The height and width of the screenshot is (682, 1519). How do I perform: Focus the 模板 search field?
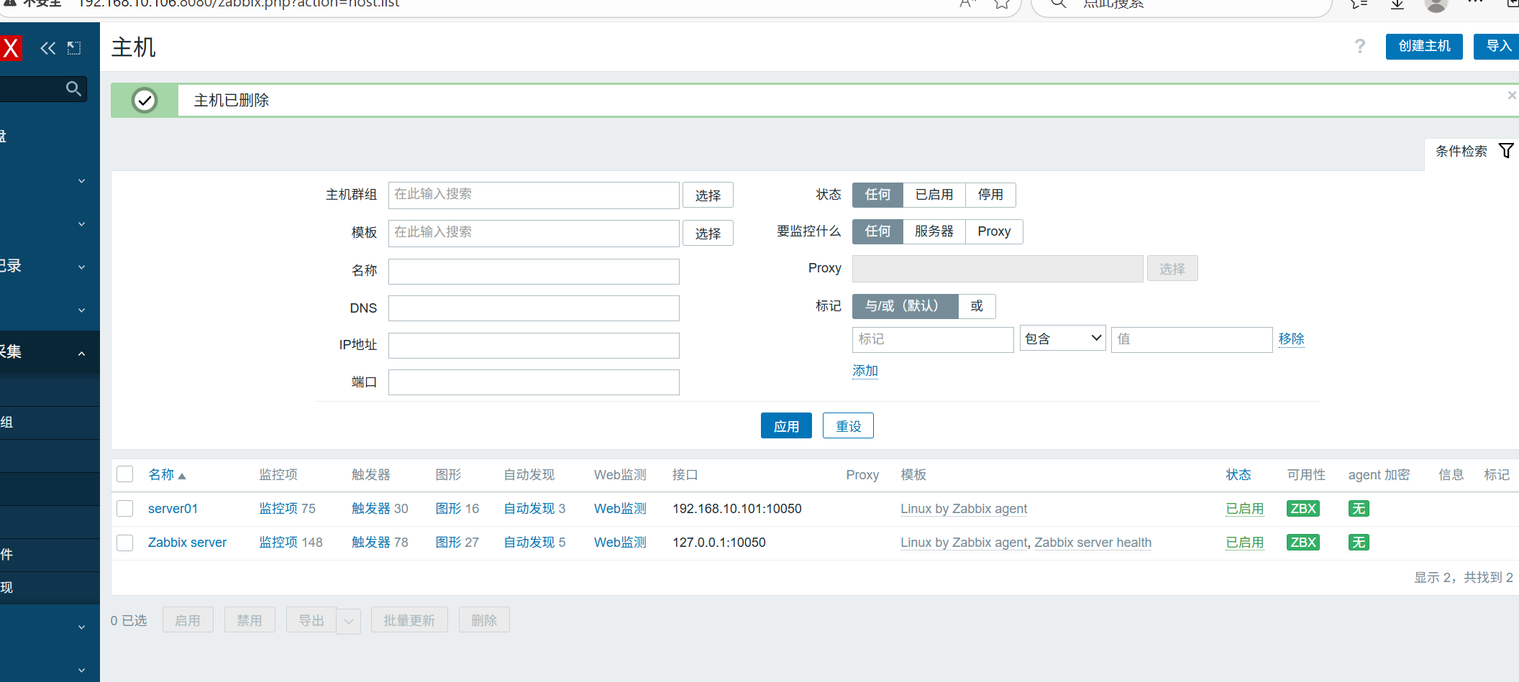coord(534,233)
